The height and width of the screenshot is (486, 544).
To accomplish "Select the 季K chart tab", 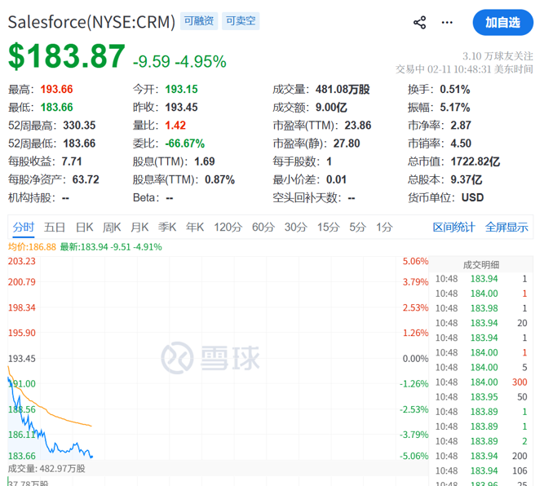I will (167, 228).
